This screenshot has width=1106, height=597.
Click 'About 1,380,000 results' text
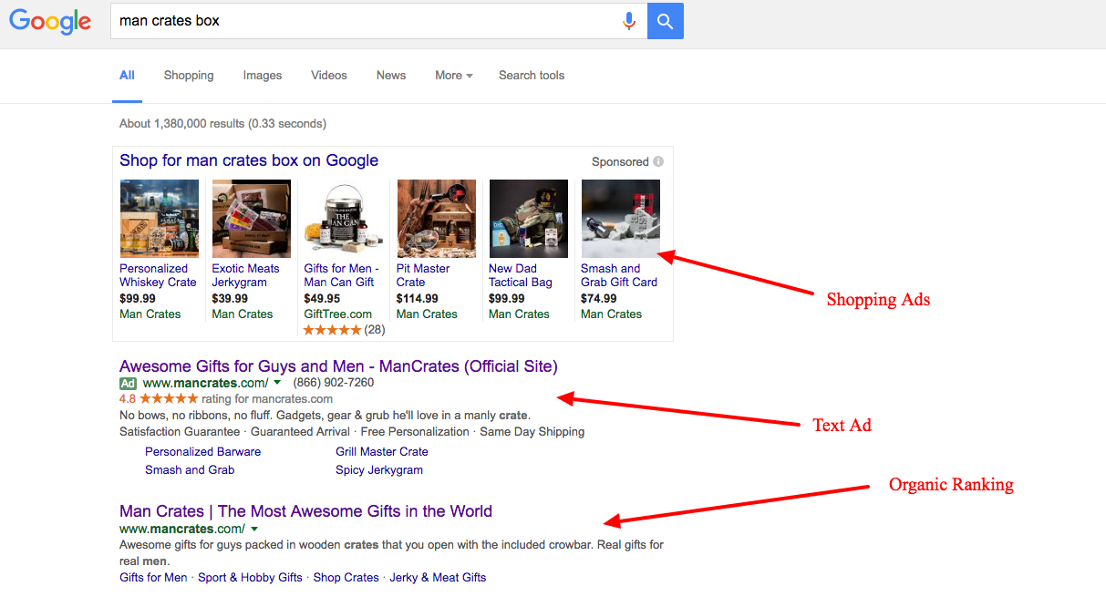[222, 124]
